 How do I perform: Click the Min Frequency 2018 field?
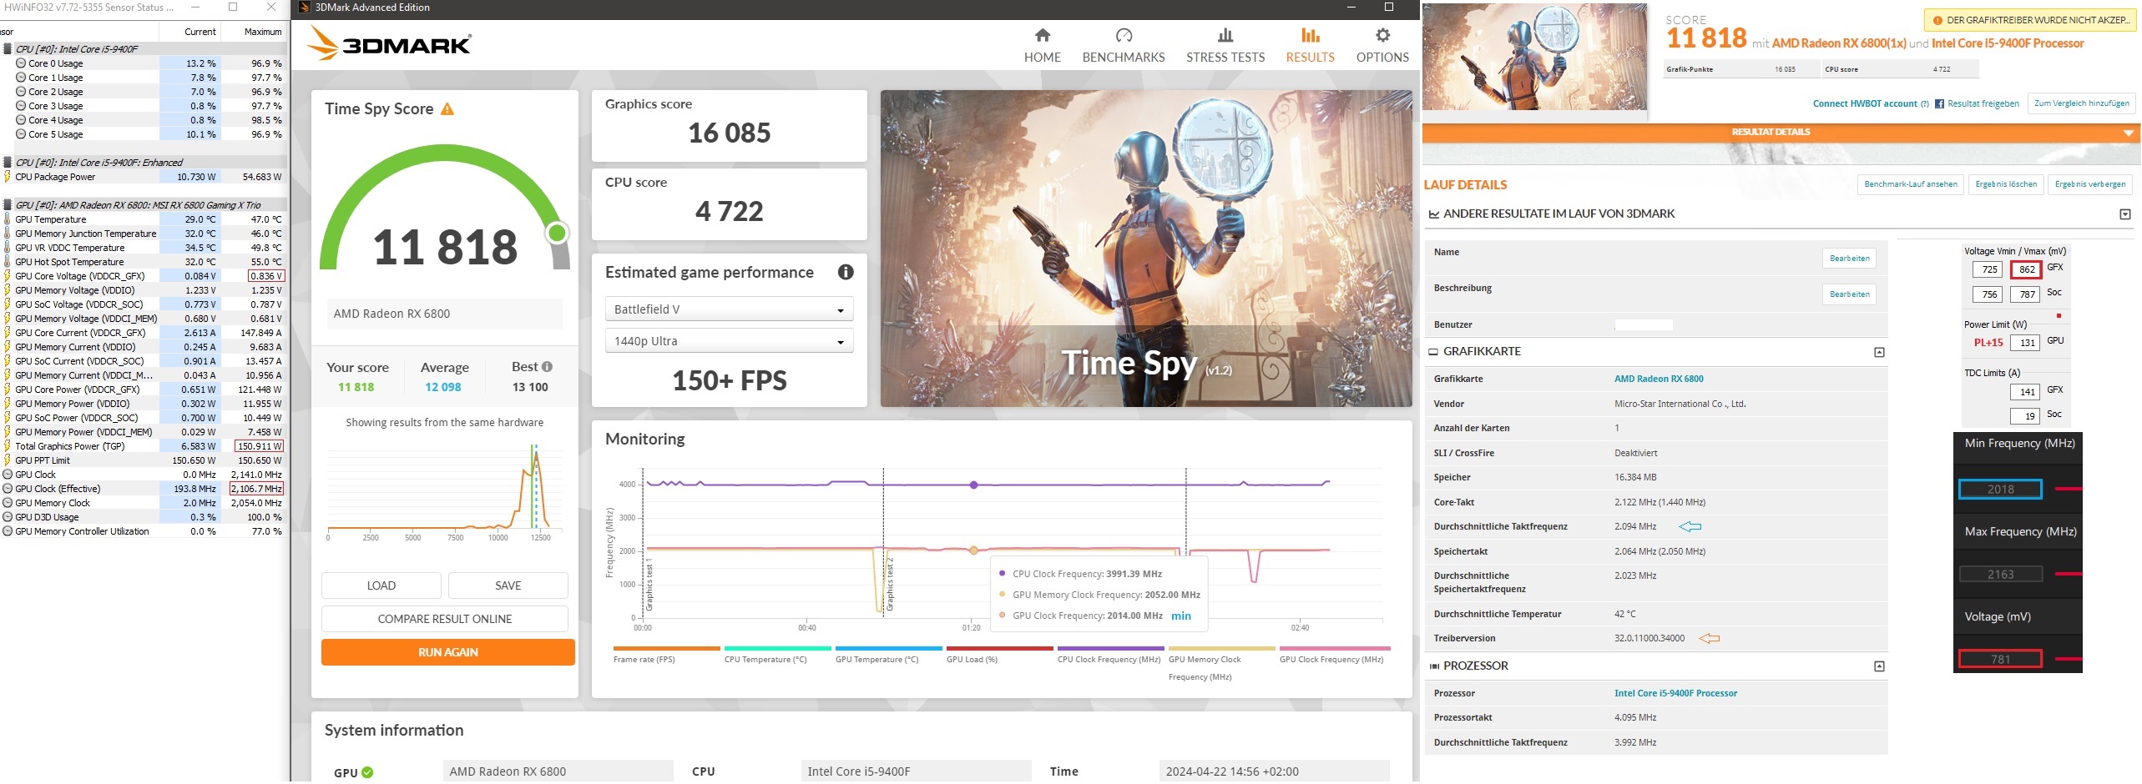coord(2000,490)
